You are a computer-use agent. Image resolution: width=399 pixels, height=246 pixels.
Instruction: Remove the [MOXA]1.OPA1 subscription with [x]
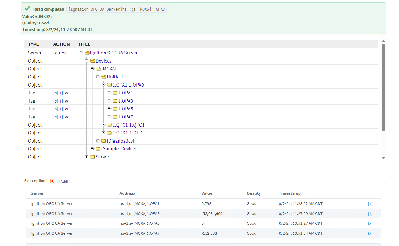click(x=370, y=204)
